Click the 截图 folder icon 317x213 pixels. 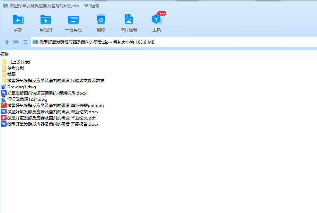(4, 74)
